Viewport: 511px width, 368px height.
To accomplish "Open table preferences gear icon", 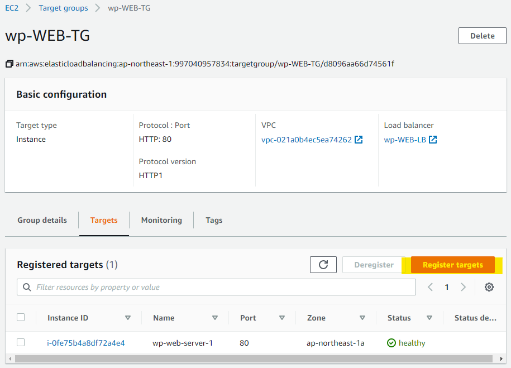I will tap(489, 287).
